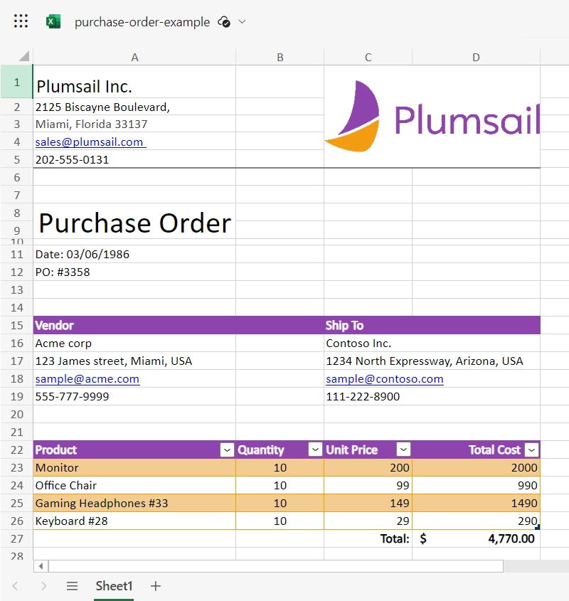Select the 'Monitor' product cell
This screenshot has height=601, width=569.
point(134,467)
